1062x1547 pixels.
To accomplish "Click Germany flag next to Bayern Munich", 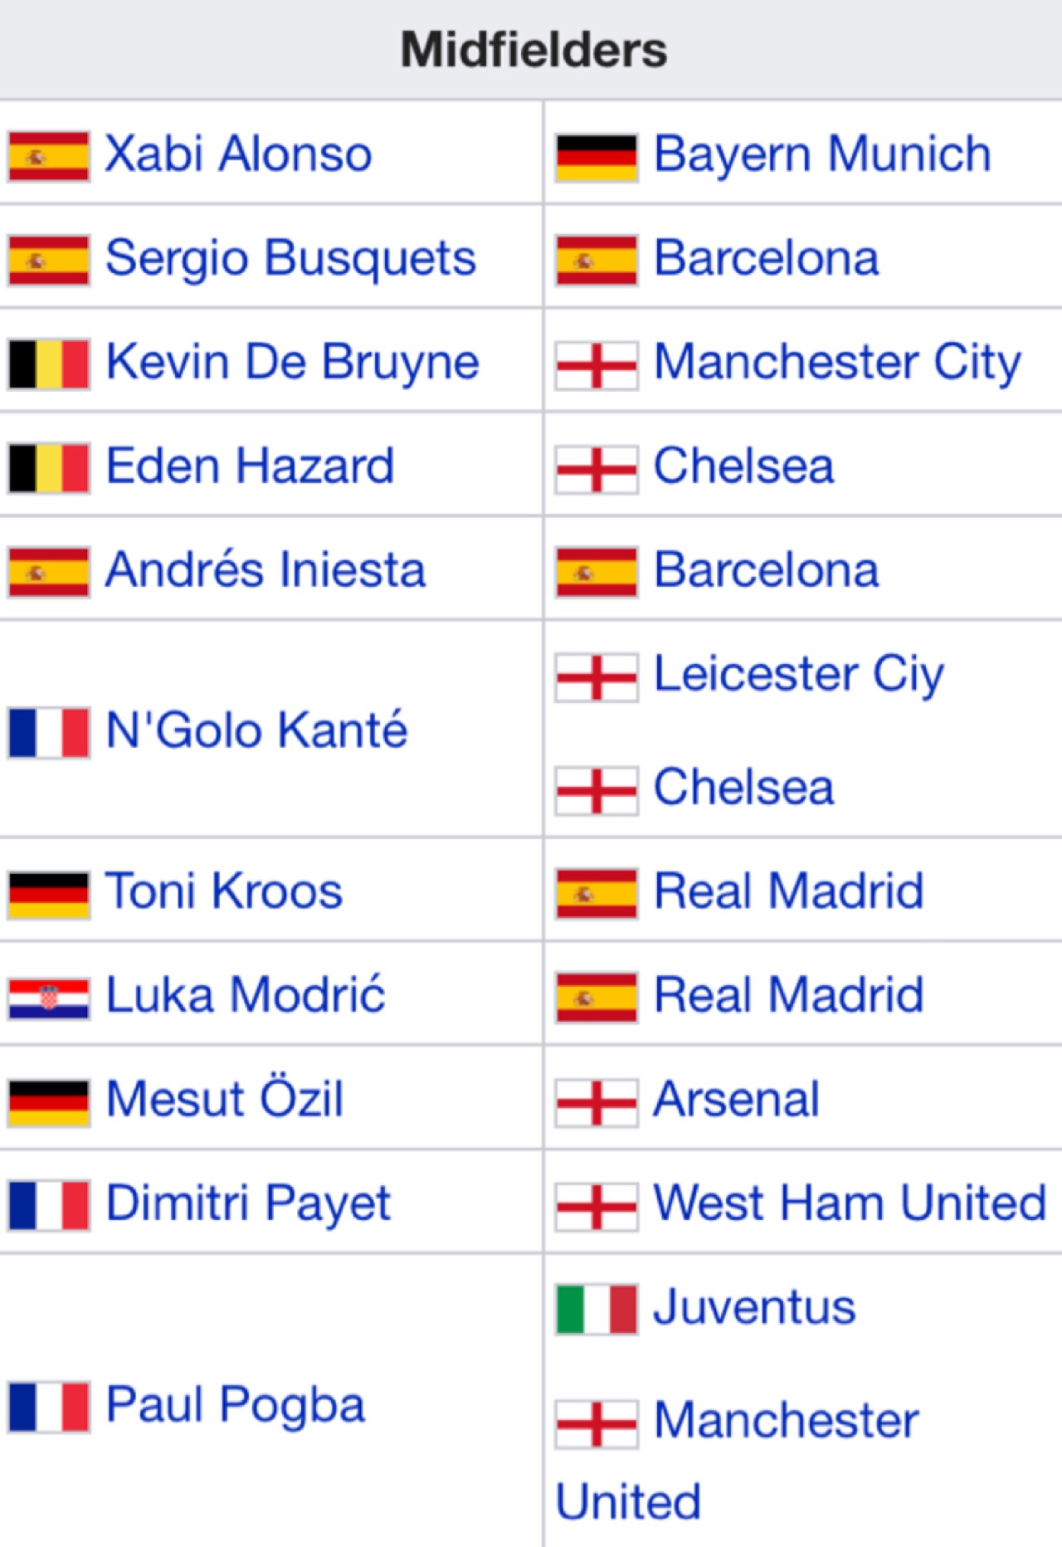I will pyautogui.click(x=597, y=157).
